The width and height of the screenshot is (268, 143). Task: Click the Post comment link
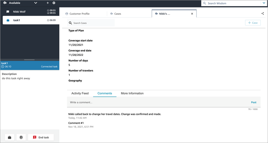click(253, 102)
